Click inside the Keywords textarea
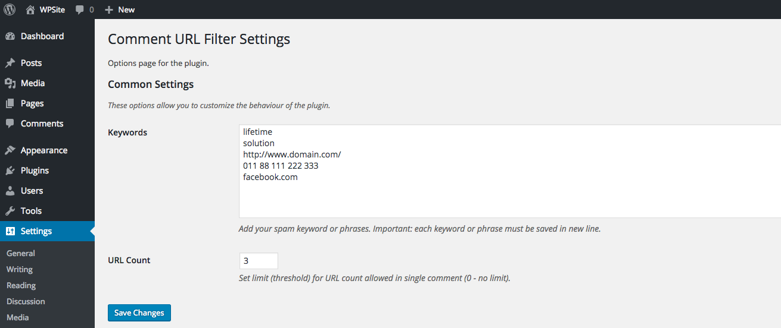Screen dimensions: 781x328 (x=510, y=171)
